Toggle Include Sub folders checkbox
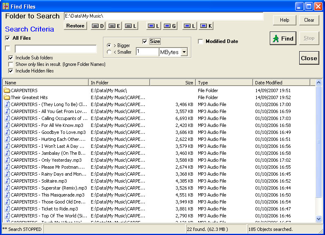Screen dimensions: 325x235 11,58
